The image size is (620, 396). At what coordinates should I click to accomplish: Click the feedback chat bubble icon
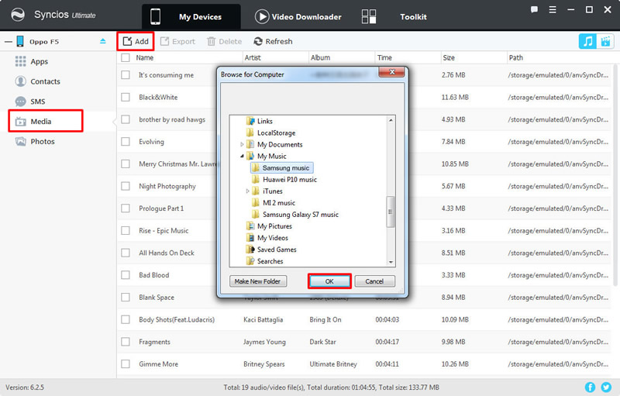534,10
